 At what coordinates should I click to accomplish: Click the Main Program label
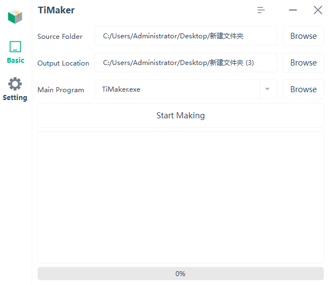tap(61, 90)
